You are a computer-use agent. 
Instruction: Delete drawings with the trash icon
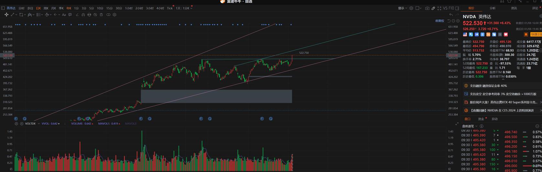(101, 14)
